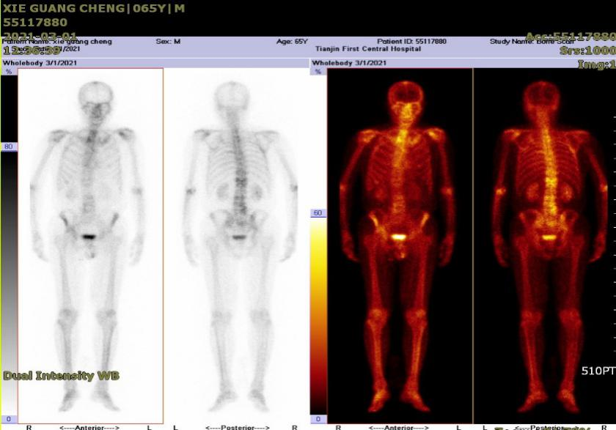
Task: Click the 0 value under the color bar
Action: [x=318, y=420]
